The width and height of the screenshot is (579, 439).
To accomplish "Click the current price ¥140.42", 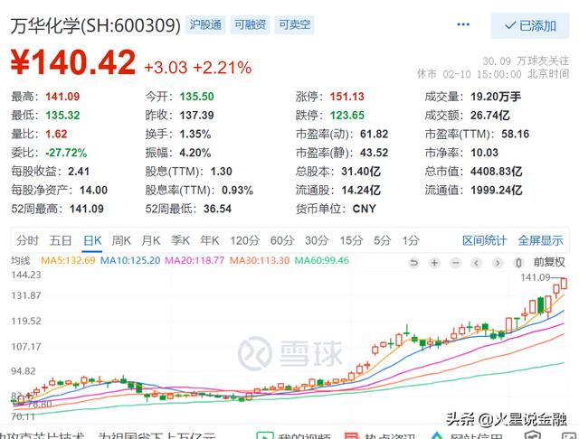I will 73,62.
